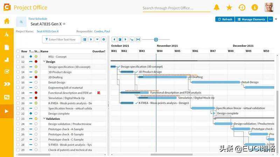Open the recent history clock icon
The width and height of the screenshot is (280, 157).
click(242, 7)
